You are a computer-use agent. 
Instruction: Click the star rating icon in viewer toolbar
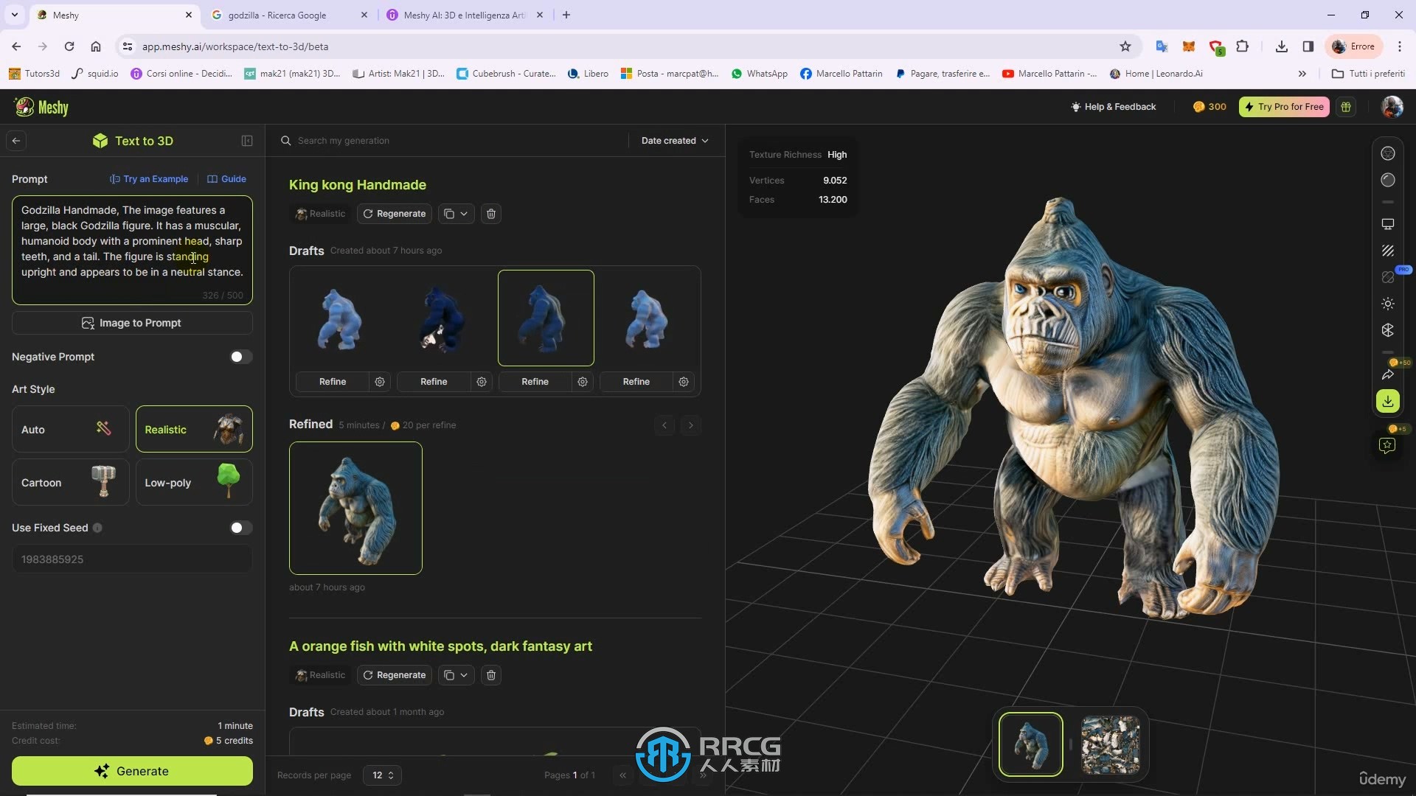(1388, 445)
